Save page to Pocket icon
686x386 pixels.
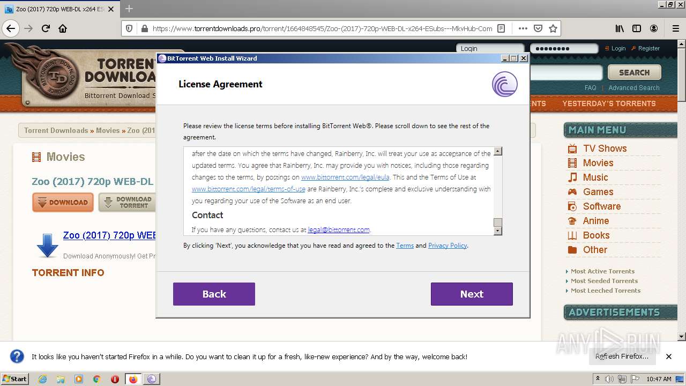(538, 28)
